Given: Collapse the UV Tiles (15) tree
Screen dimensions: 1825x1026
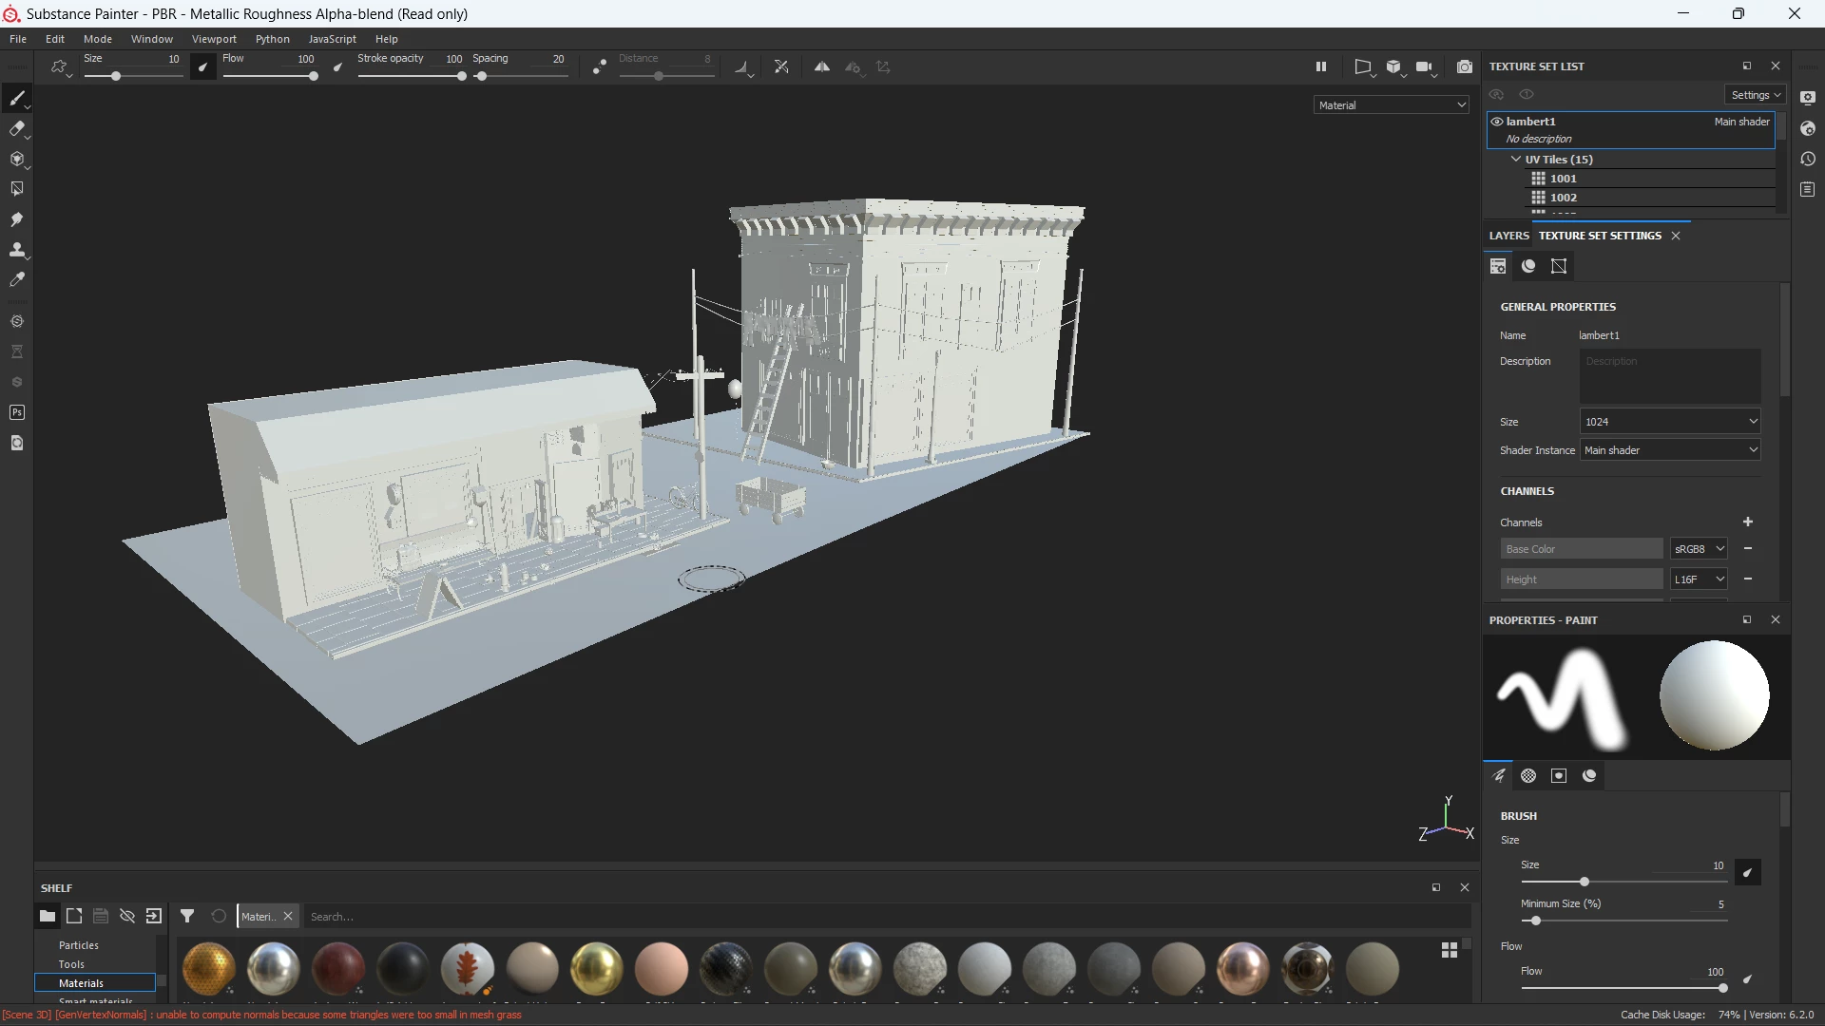Looking at the screenshot, I should (x=1515, y=160).
